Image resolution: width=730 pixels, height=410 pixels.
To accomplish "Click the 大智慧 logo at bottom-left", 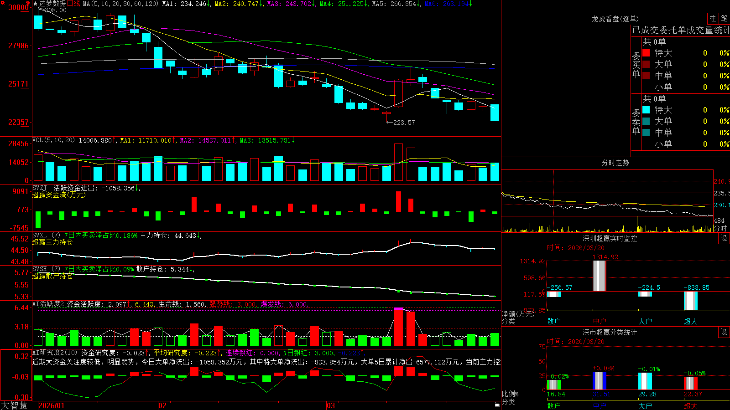I will (x=14, y=405).
